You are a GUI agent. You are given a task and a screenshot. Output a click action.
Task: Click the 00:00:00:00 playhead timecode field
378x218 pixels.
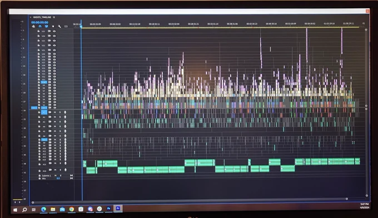tap(40, 22)
